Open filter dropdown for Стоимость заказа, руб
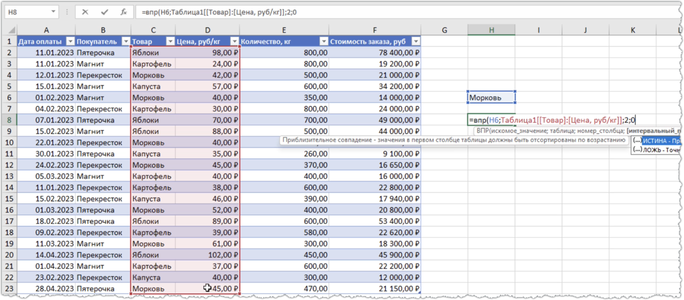This screenshot has height=300, width=684. coord(416,42)
